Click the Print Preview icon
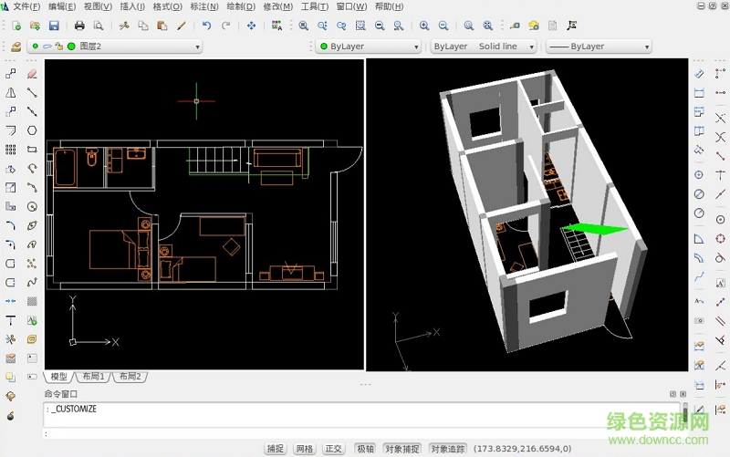The width and height of the screenshot is (730, 457). (x=98, y=26)
